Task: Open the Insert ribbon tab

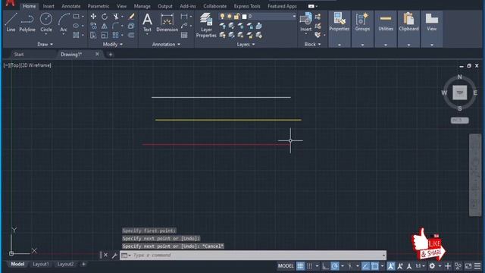Action: click(48, 6)
